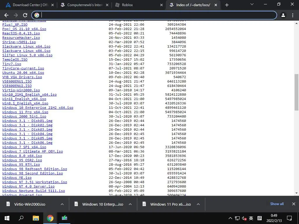Click the scrollbar down arrow
Image resolution: width=299 pixels, height=224 pixels.
tap(296, 193)
